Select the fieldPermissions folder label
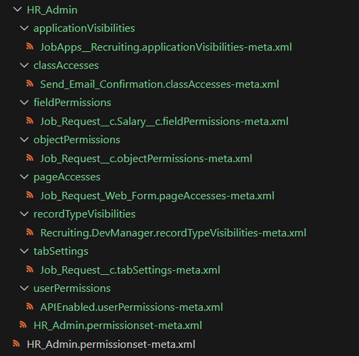Screen dimensions: 359x356 click(x=72, y=103)
